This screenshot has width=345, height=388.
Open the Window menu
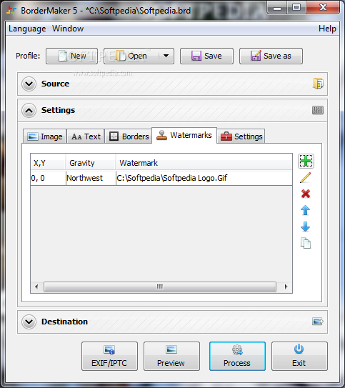[68, 29]
